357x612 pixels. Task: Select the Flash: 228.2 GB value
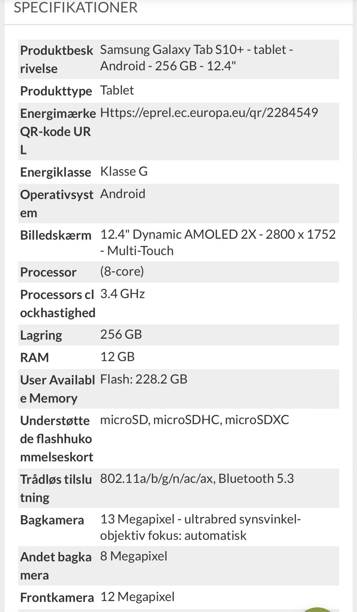point(144,379)
